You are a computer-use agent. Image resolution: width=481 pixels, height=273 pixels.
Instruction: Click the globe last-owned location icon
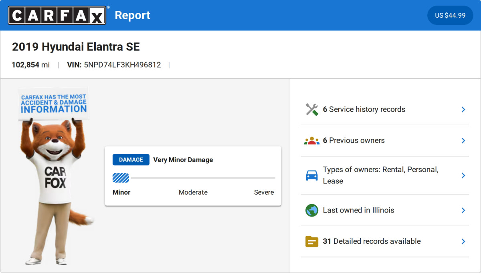tap(311, 210)
